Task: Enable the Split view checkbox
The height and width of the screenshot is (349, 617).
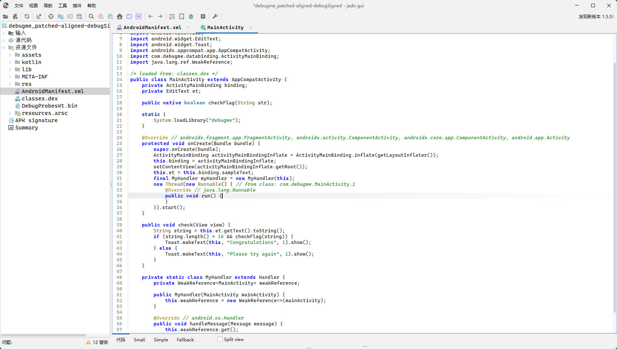Action: pyautogui.click(x=220, y=339)
